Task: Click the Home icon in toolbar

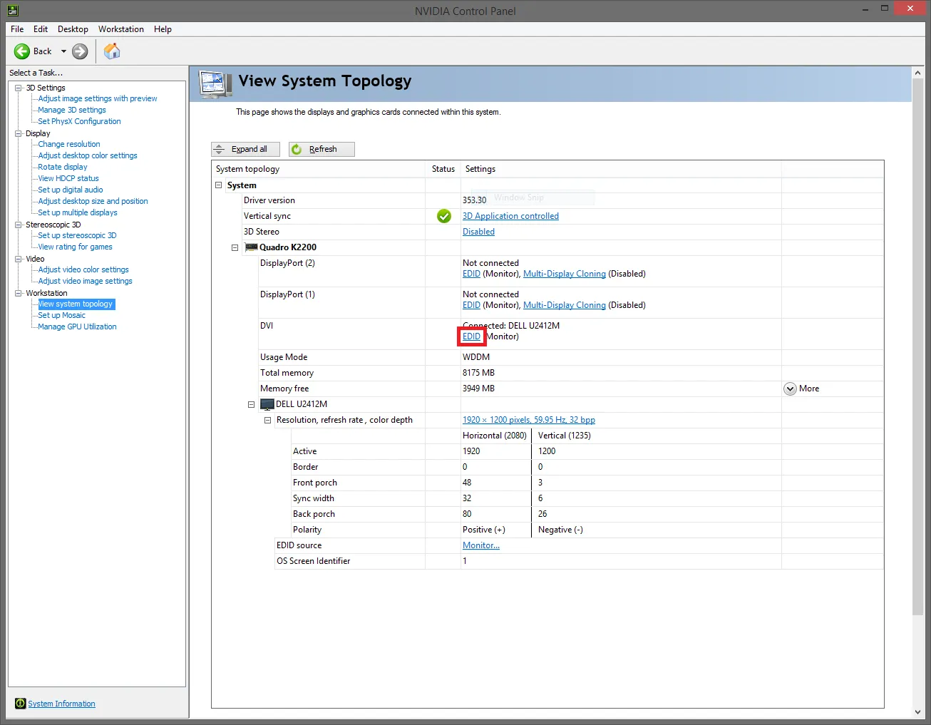Action: tap(112, 51)
